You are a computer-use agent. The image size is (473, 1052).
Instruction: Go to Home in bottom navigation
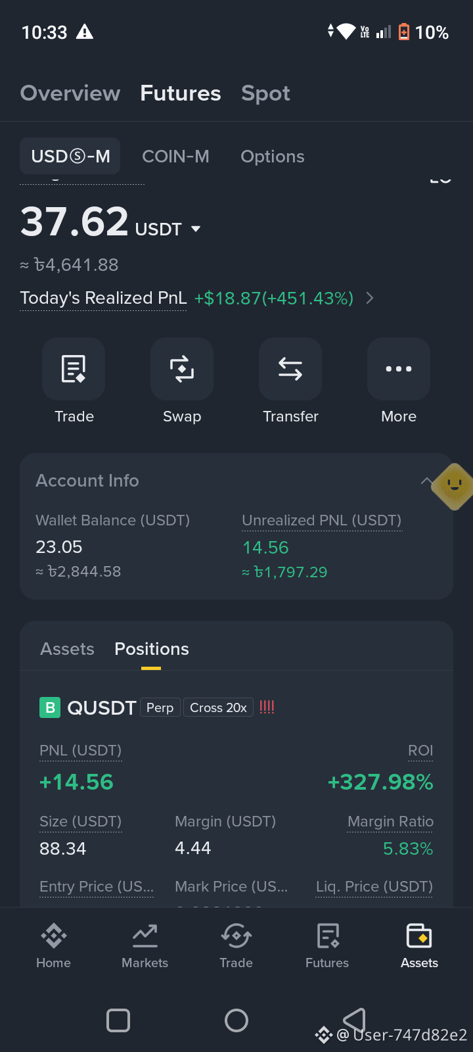[53, 946]
